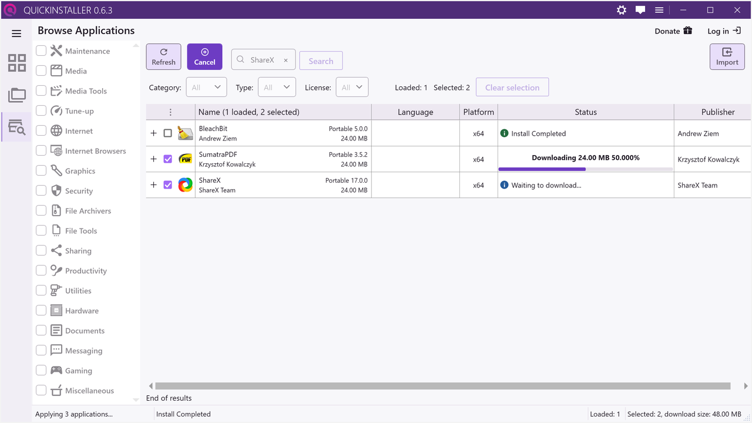Viewport: 752px width, 423px height.
Task: Open the collections folder view in sidebar
Action: point(16,95)
